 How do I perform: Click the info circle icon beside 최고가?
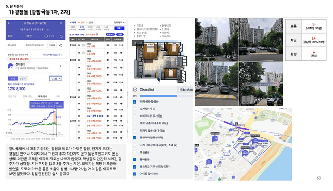point(97,34)
